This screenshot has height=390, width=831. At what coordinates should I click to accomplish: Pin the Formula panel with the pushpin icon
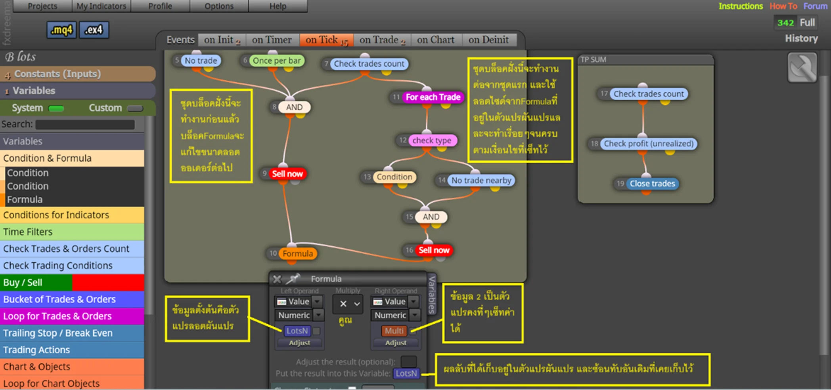(x=293, y=279)
